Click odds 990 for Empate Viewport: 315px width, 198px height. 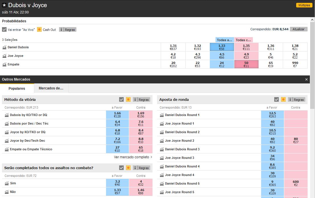(295, 64)
